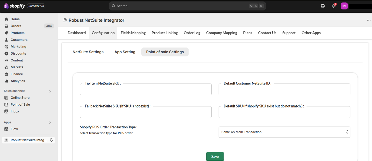Screen dimensions: 372x161
Task: Click the green Save button
Action: pos(215,156)
